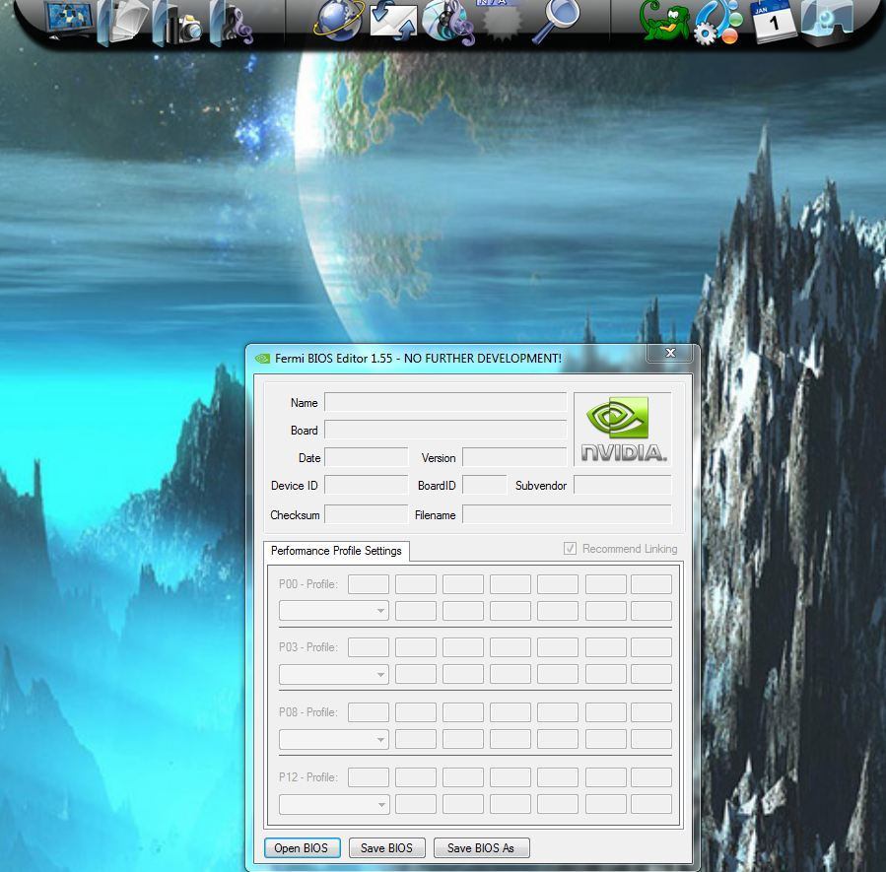The image size is (886, 872).
Task: Launch the CD media player icon
Action: pos(448,23)
